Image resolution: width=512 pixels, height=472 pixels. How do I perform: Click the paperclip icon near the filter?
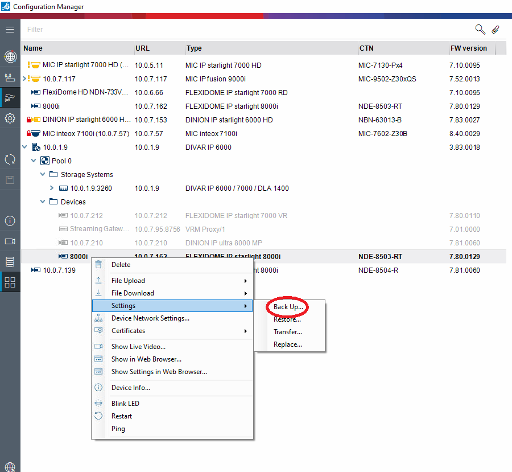(496, 30)
